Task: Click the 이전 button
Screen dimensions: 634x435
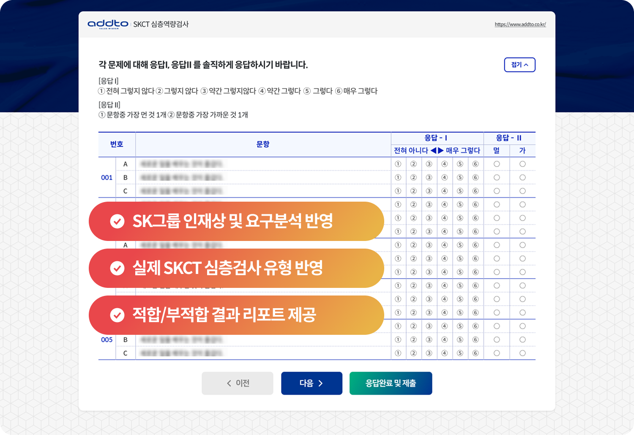Action: pyautogui.click(x=238, y=383)
